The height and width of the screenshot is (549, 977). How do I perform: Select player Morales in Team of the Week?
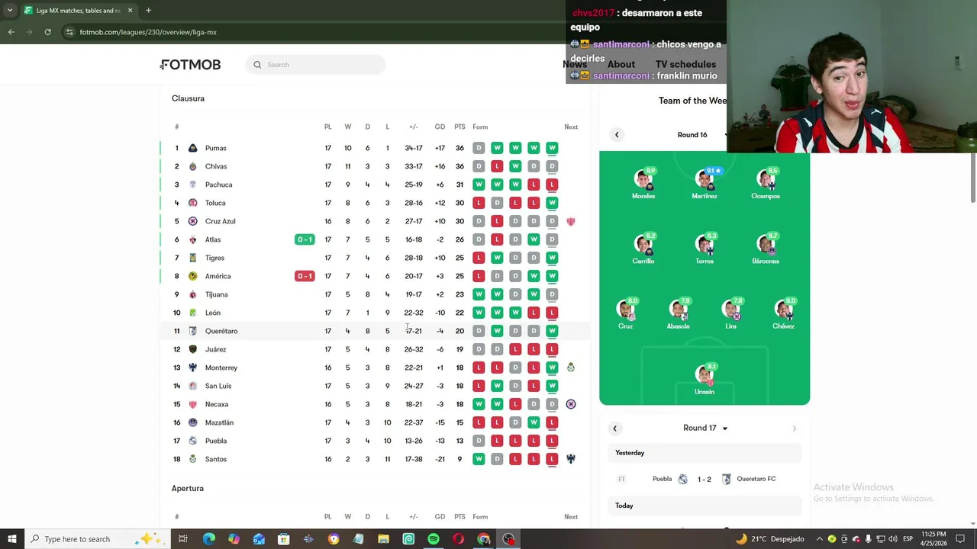[643, 184]
